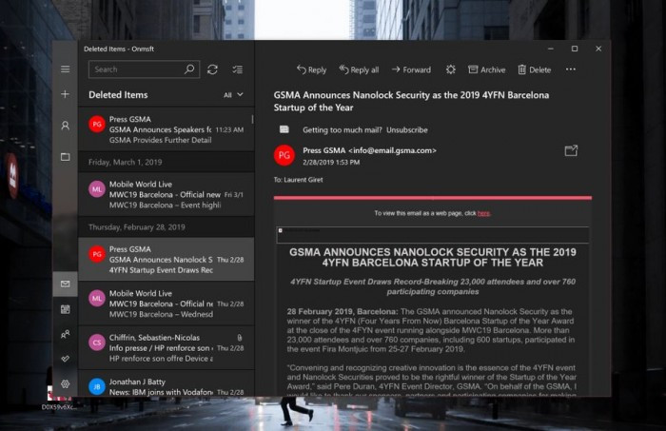This screenshot has width=666, height=431.
Task: Delete the open email
Action: pyautogui.click(x=535, y=69)
